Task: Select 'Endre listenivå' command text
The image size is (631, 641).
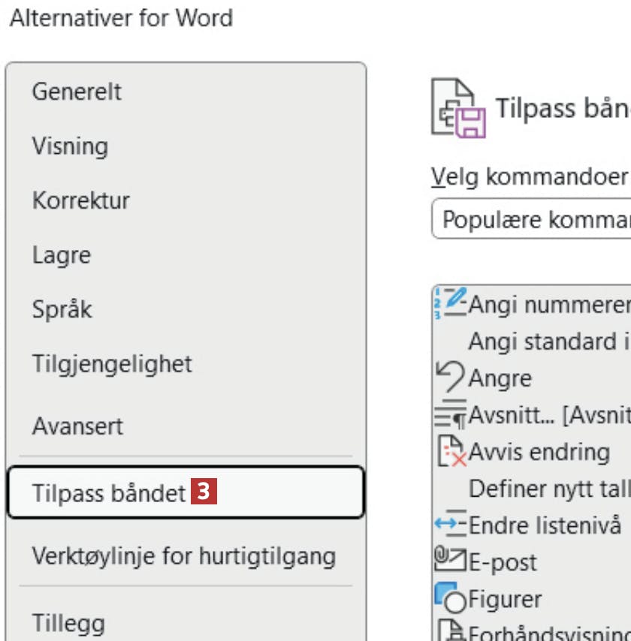Action: (545, 525)
